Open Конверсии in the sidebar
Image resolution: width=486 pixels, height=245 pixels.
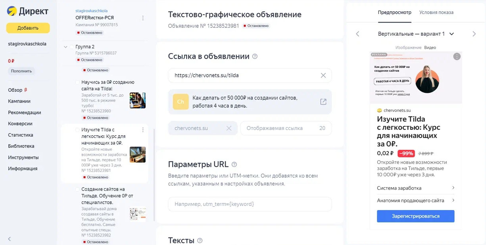click(20, 124)
